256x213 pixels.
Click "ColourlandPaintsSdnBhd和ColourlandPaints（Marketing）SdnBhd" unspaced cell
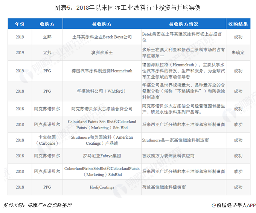click(102, 171)
